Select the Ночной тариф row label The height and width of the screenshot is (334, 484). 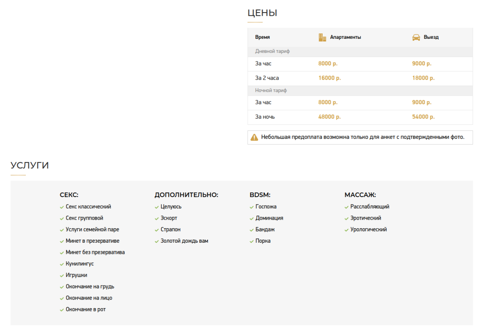271,91
